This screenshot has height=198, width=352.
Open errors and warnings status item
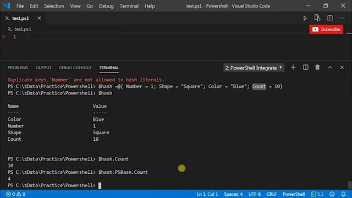(15, 194)
